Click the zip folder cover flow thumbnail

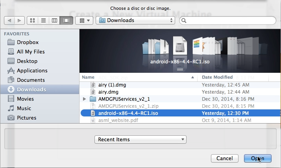click(164, 47)
